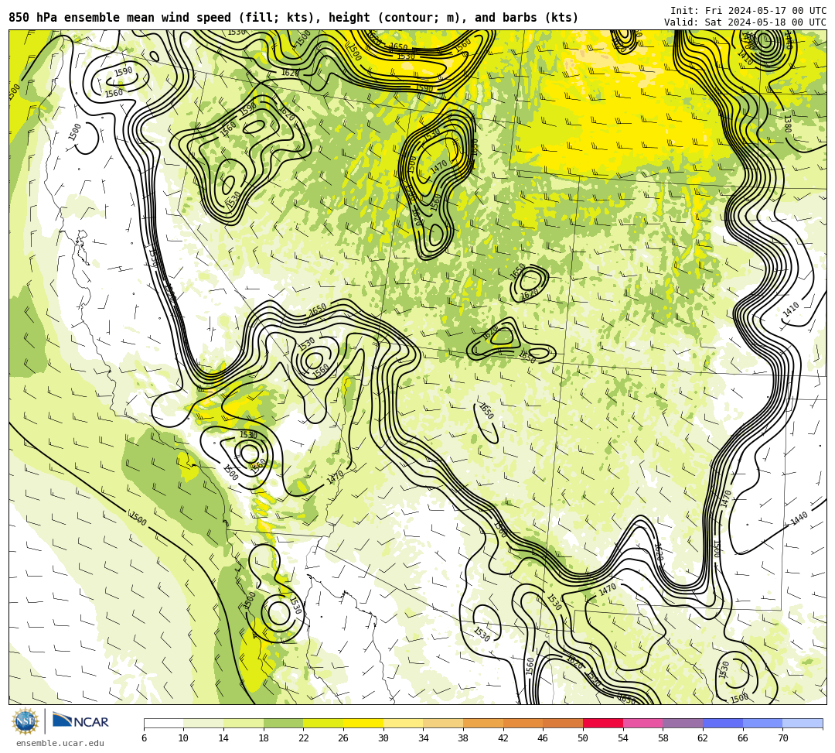Click the red 50-54 kts colorbar segment
835x753 pixels.
pos(603,723)
